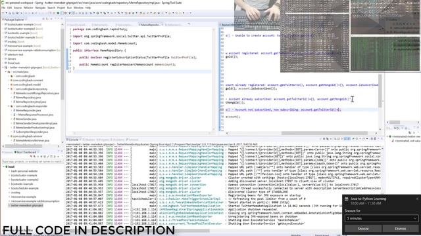Dismiss the Java-to-Python Learning reminder
Image resolution: width=421 pixels, height=236 pixels.
tap(401, 229)
